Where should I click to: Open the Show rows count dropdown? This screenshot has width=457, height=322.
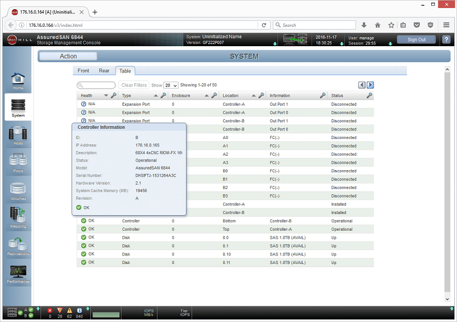pyautogui.click(x=171, y=85)
